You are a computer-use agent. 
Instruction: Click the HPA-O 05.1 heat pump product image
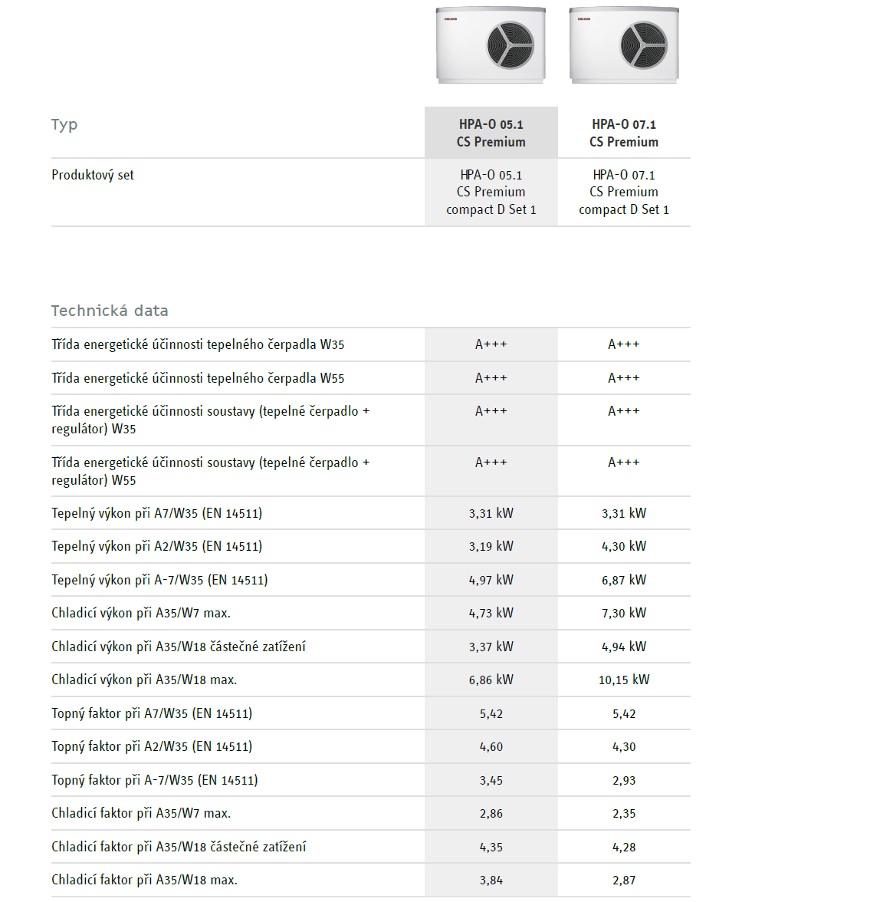pyautogui.click(x=491, y=45)
